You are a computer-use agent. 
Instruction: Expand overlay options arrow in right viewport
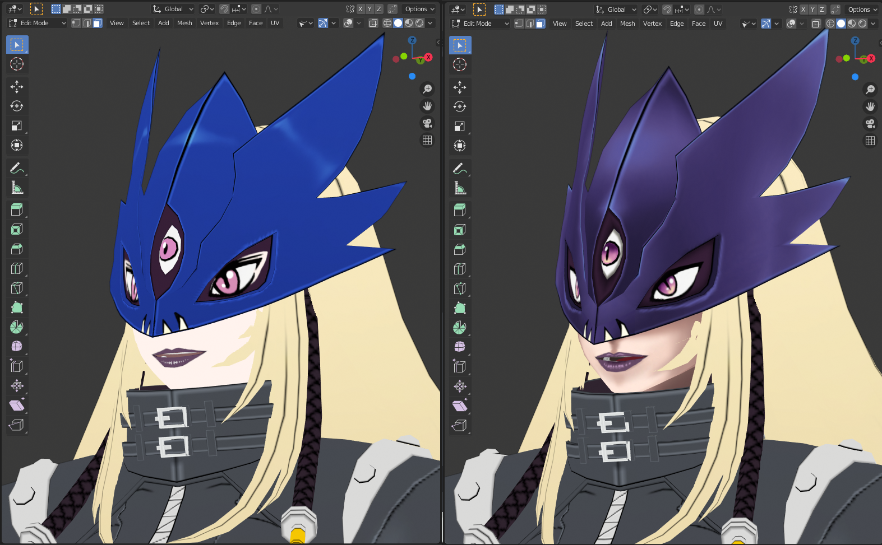coord(802,24)
